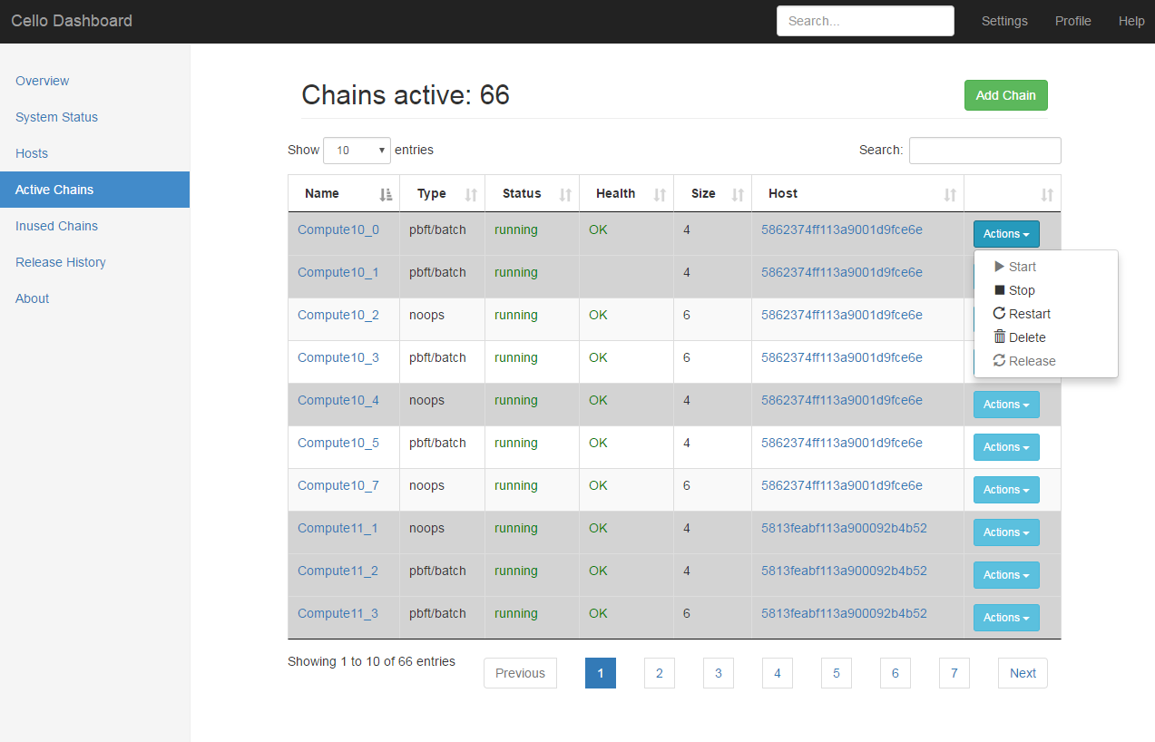Click the Delete trash can icon
1155x742 pixels.
click(1000, 337)
